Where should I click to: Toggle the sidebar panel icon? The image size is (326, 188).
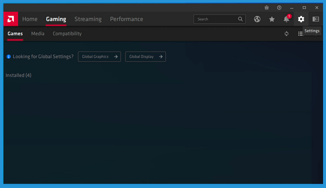tap(315, 19)
